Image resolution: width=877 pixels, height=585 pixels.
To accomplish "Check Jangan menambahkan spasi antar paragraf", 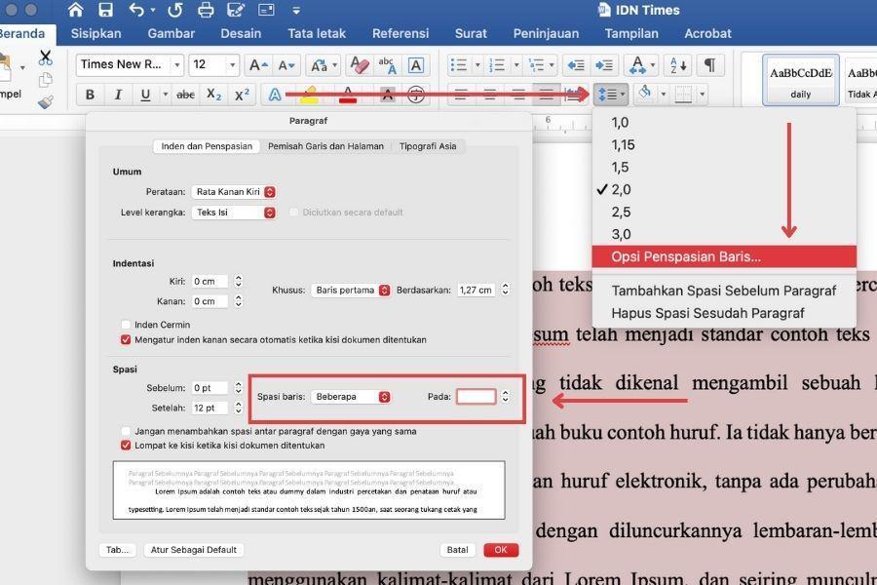I will coord(126,431).
